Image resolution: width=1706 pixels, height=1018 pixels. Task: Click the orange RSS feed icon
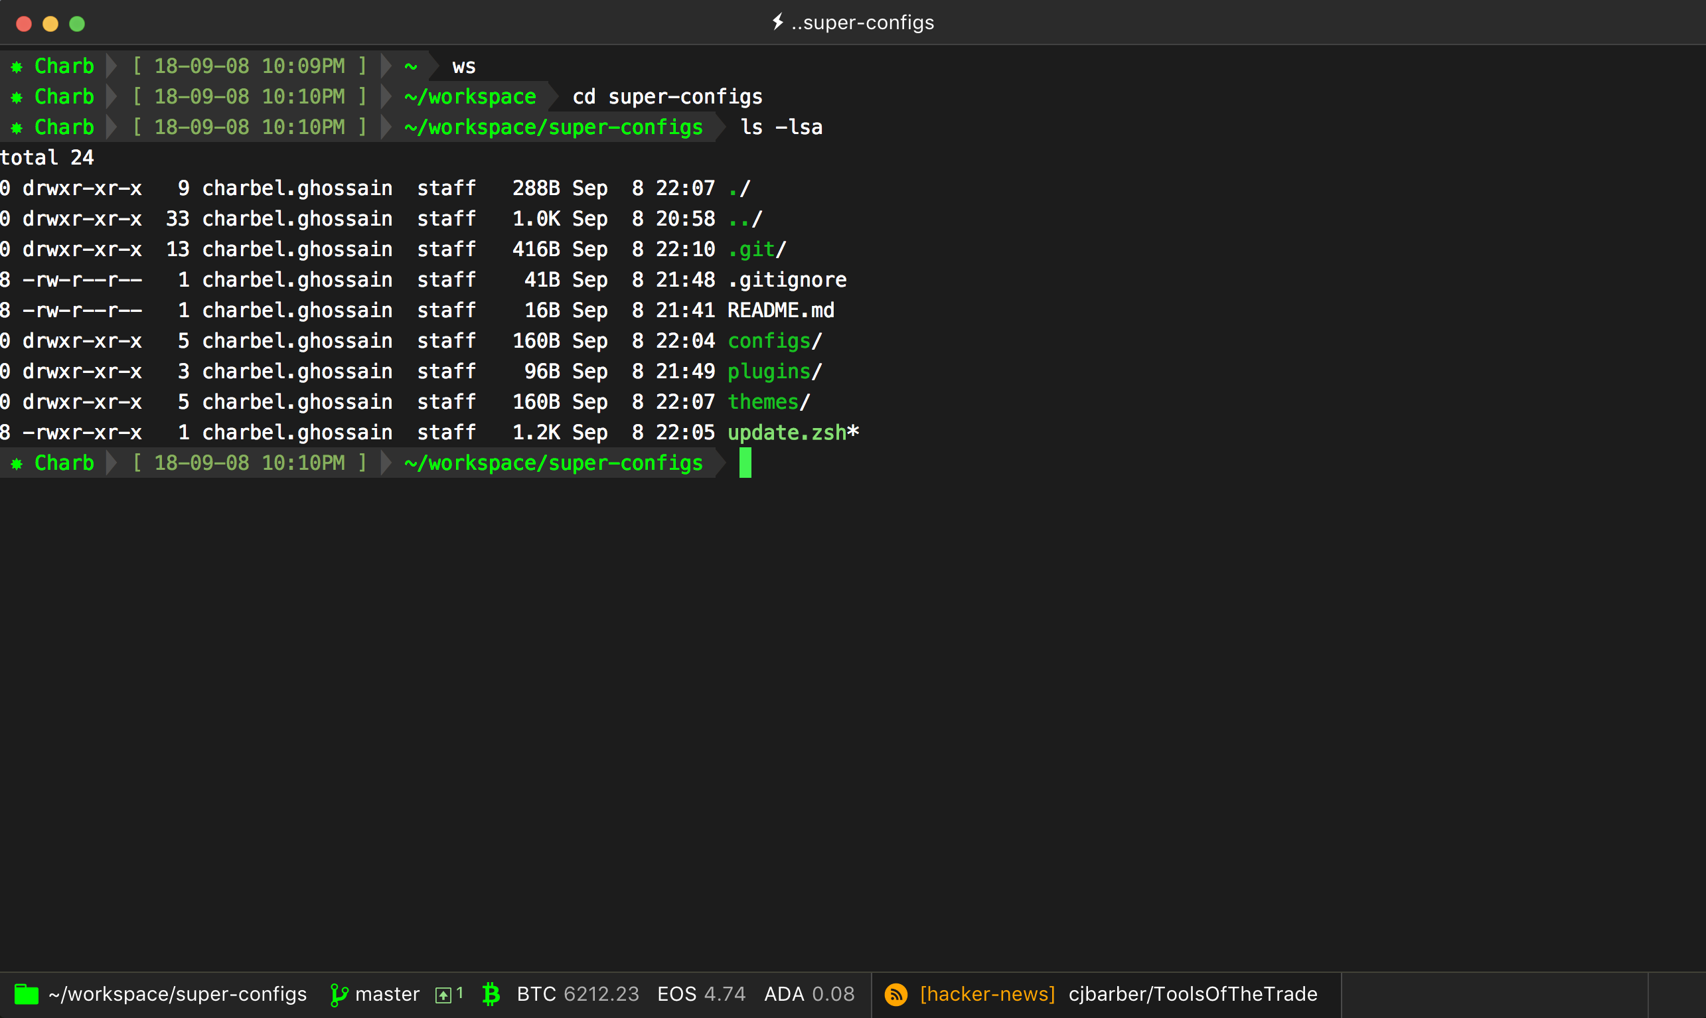(896, 995)
